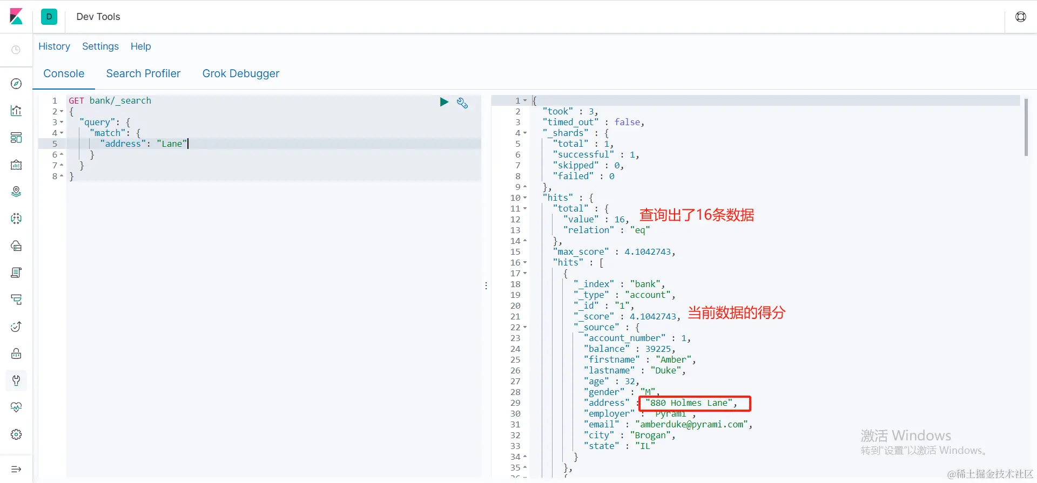The width and height of the screenshot is (1037, 483).
Task: Open Recently viewed clock icon
Action: [16, 50]
